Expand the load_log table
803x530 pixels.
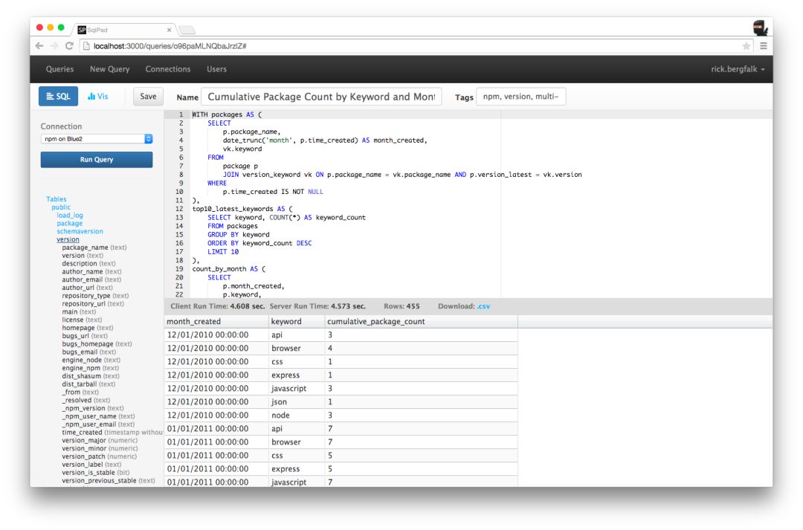coord(70,216)
